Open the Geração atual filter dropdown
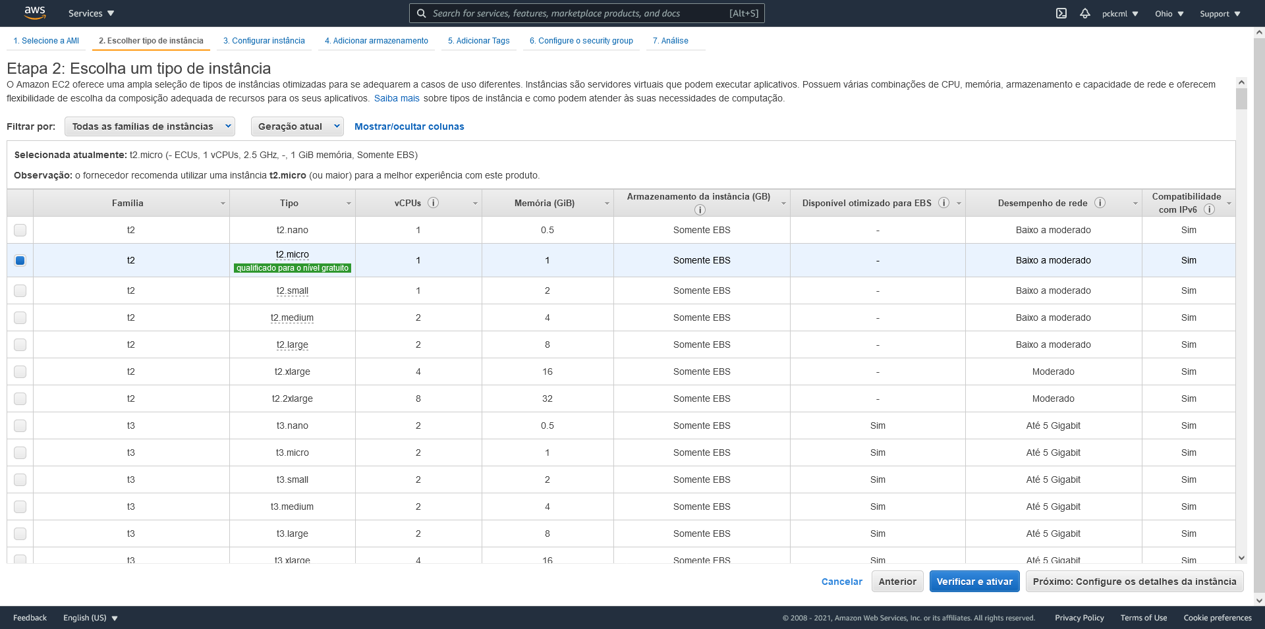This screenshot has width=1265, height=629. 297,126
